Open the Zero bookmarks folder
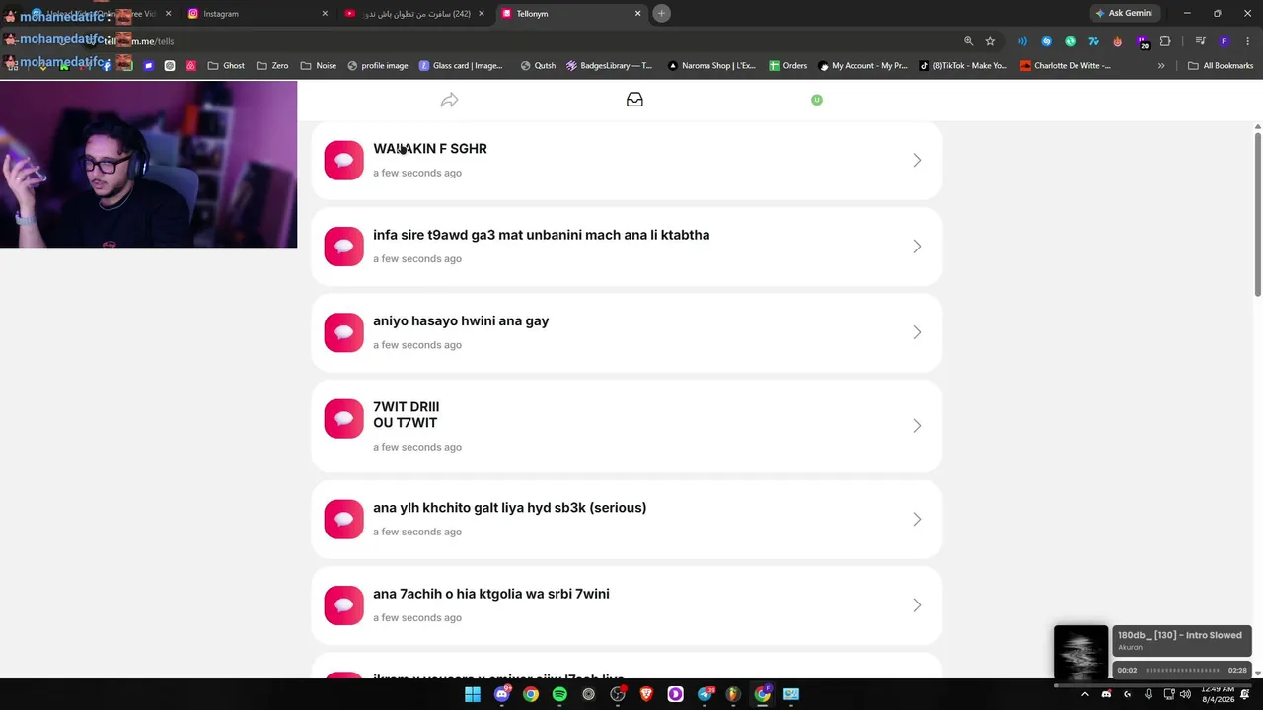 coord(272,66)
